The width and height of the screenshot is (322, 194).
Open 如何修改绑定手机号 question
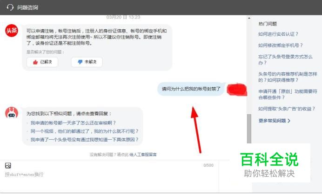pyautogui.click(x=280, y=45)
